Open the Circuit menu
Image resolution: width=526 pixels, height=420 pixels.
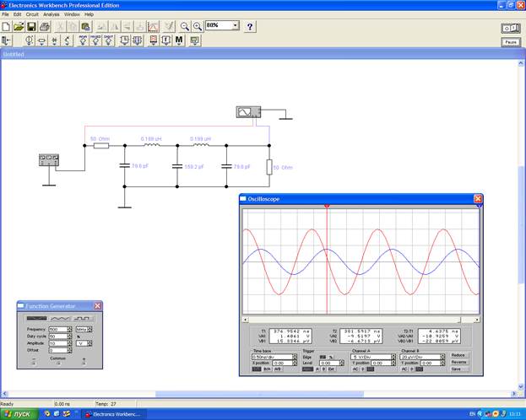32,14
